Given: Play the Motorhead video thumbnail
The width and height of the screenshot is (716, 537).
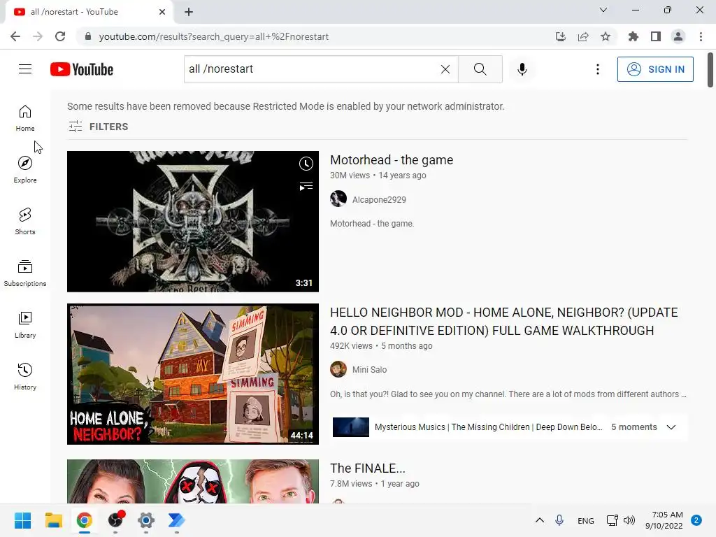Looking at the screenshot, I should pyautogui.click(x=193, y=222).
